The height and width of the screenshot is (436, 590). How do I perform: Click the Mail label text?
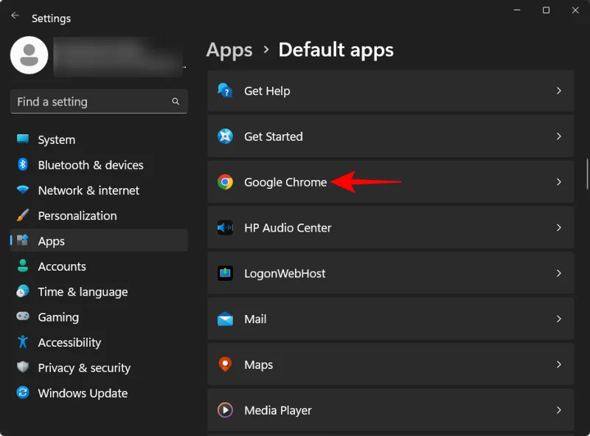click(255, 319)
